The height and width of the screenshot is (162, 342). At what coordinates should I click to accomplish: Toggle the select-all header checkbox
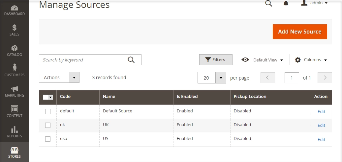[46, 97]
